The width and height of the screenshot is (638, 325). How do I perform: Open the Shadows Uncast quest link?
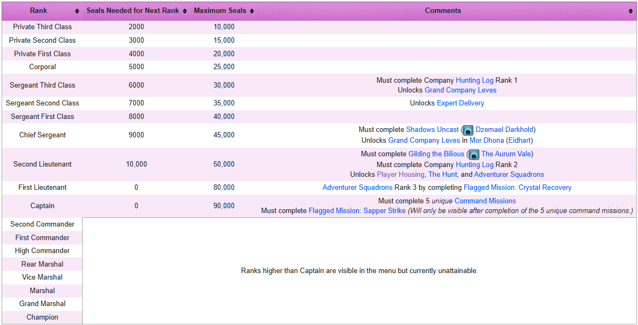click(x=432, y=130)
